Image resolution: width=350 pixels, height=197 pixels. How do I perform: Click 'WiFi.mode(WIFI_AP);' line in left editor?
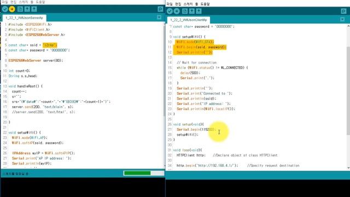30,138
